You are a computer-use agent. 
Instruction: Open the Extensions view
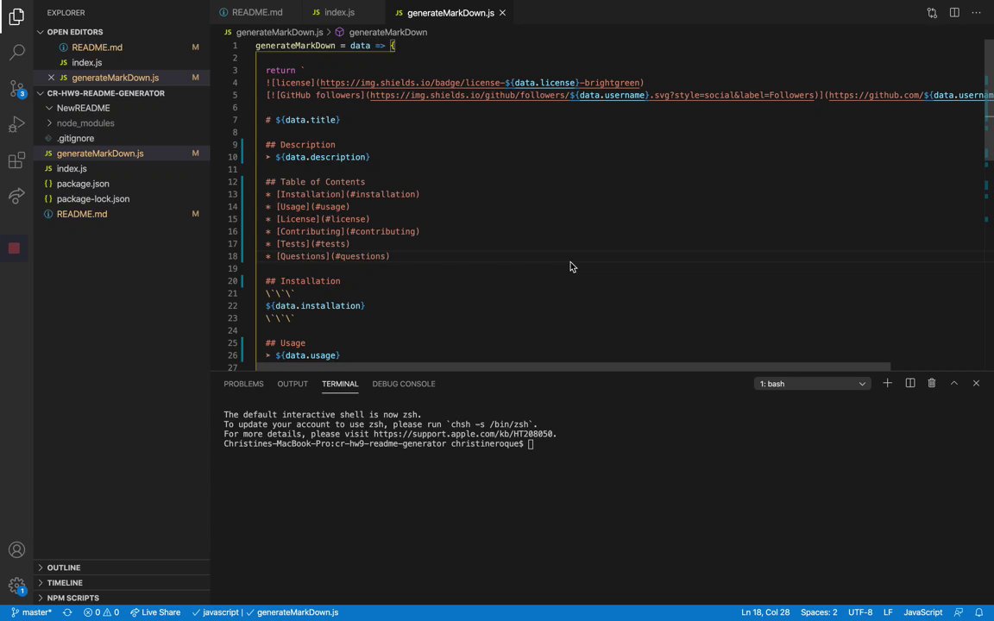click(x=16, y=161)
